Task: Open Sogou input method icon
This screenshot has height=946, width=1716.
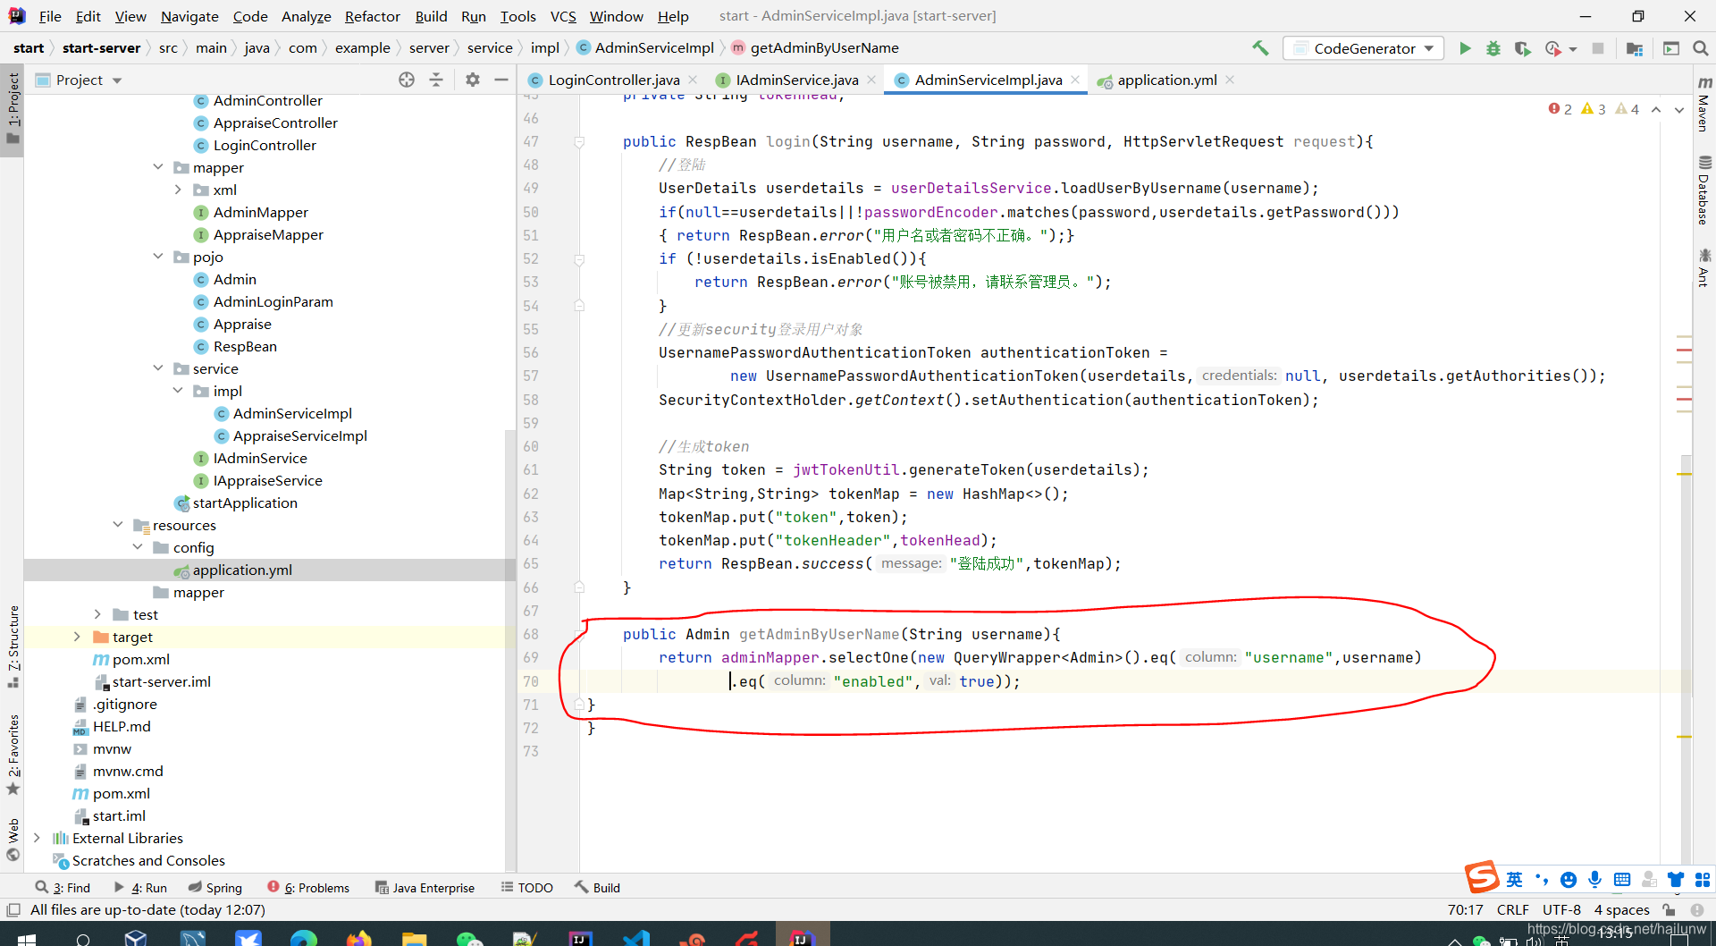Action: coord(1481,878)
